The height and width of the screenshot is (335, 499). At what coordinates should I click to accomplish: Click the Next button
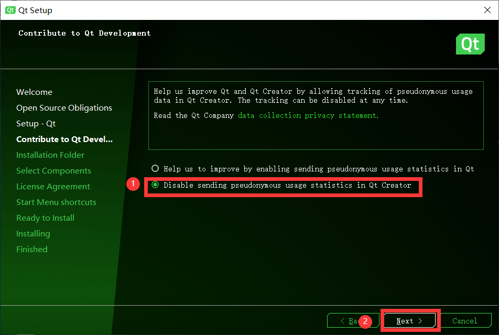click(409, 321)
